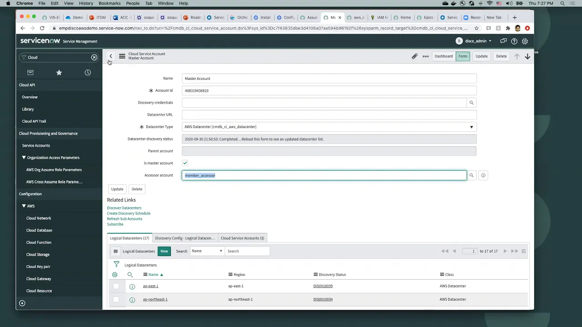Viewport: 582px width, 327px height.
Task: Toggle the Is master account checkbox
Action: point(185,163)
